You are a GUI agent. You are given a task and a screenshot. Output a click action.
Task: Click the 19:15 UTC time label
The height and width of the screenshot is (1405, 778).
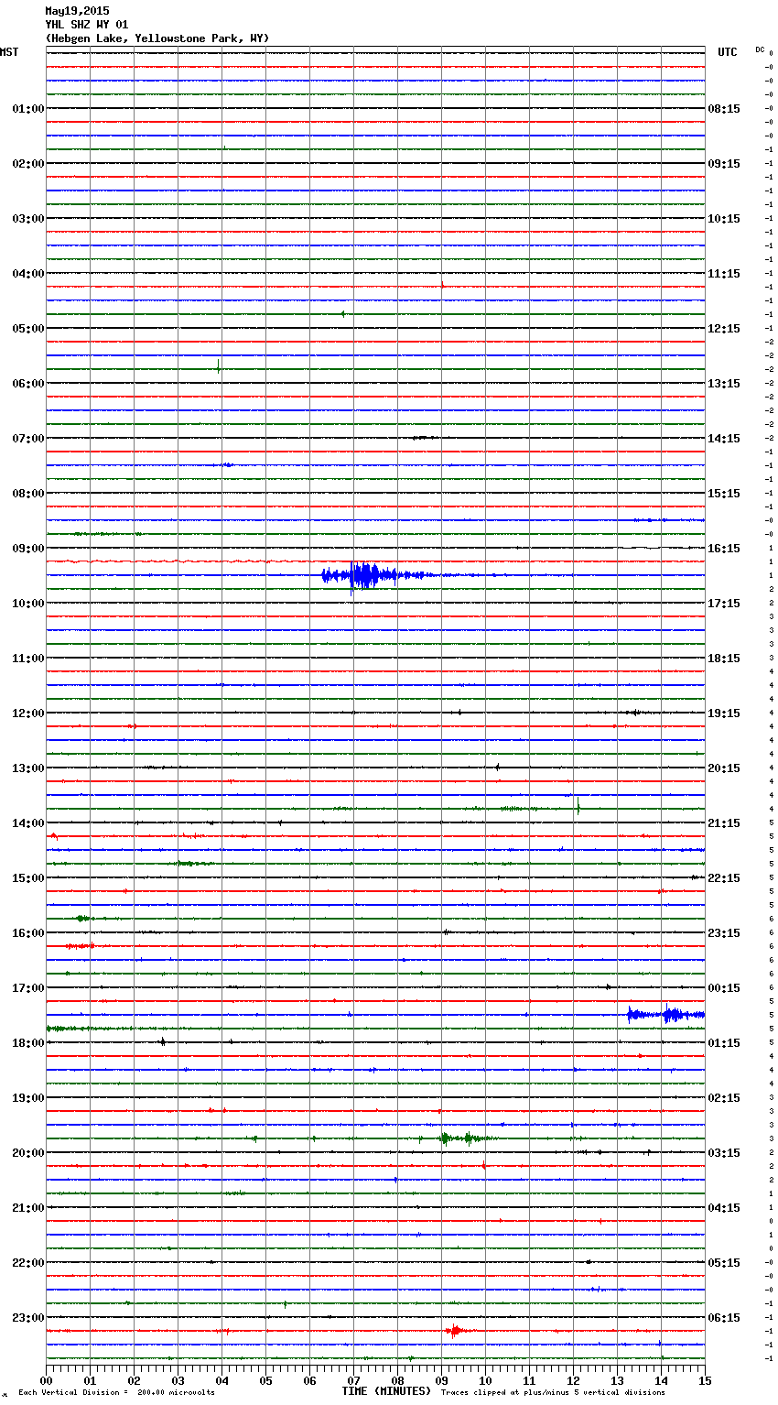pyautogui.click(x=724, y=713)
